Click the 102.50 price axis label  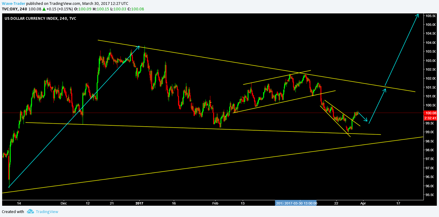click(x=431, y=69)
